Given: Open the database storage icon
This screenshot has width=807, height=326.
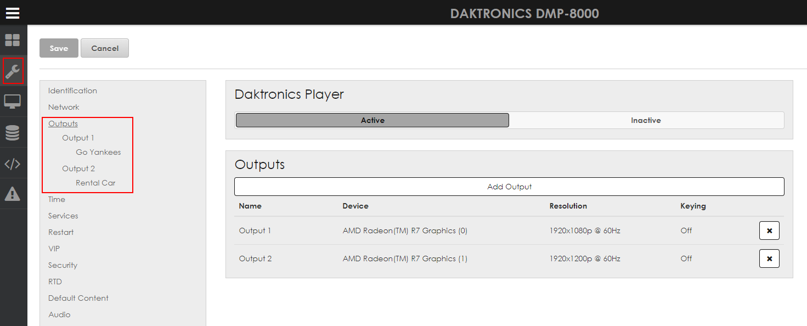Looking at the screenshot, I should tap(13, 132).
